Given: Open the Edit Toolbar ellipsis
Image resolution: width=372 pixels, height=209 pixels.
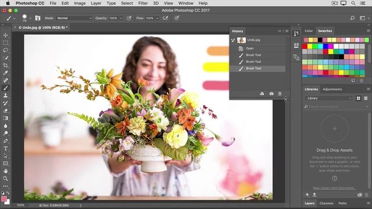Looking at the screenshot, I should coord(6,186).
